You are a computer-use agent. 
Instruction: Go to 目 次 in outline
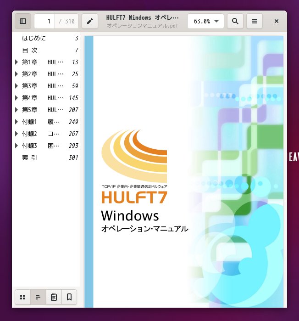pyautogui.click(x=30, y=50)
